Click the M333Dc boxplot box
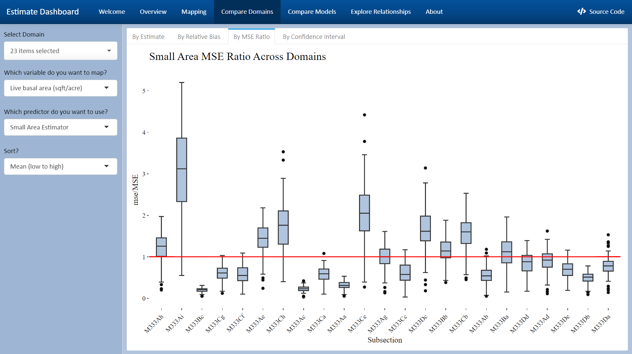 pyautogui.click(x=425, y=228)
